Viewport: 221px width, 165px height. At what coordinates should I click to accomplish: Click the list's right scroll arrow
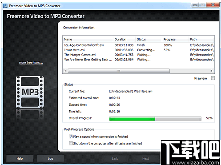tap(212, 71)
